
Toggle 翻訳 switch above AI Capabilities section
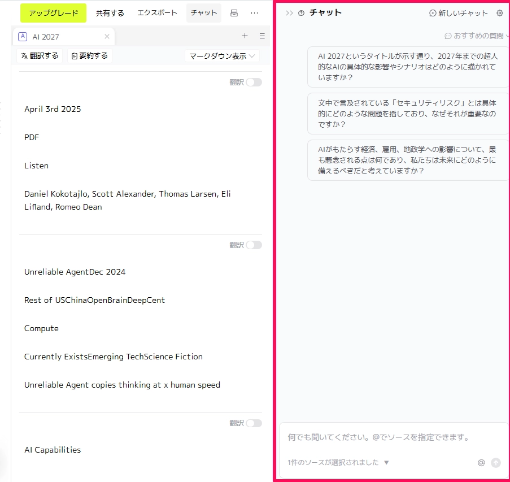point(254,423)
